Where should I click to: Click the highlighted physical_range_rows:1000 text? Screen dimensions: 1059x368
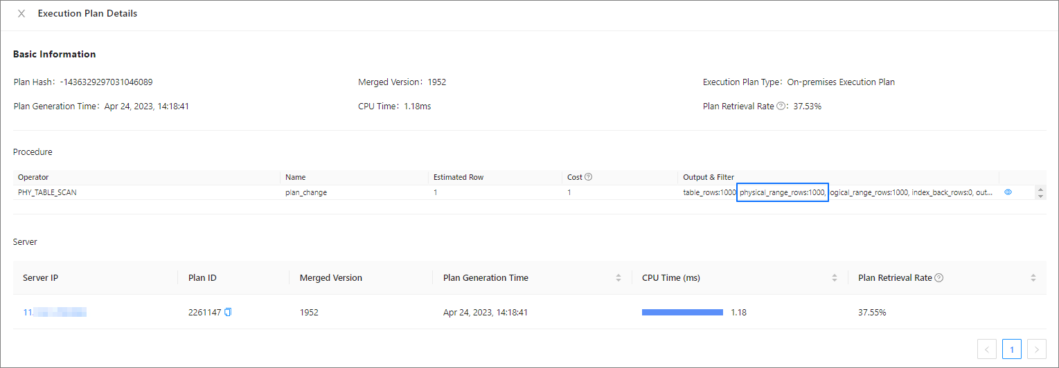pos(782,193)
